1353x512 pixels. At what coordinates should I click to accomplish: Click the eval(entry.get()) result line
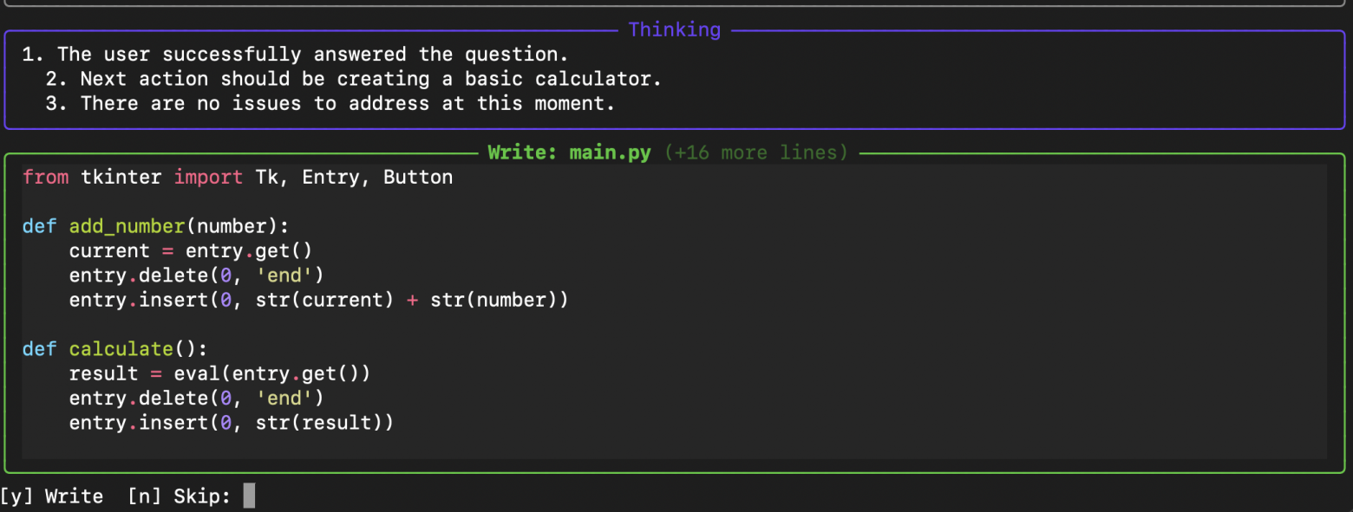[x=219, y=373]
